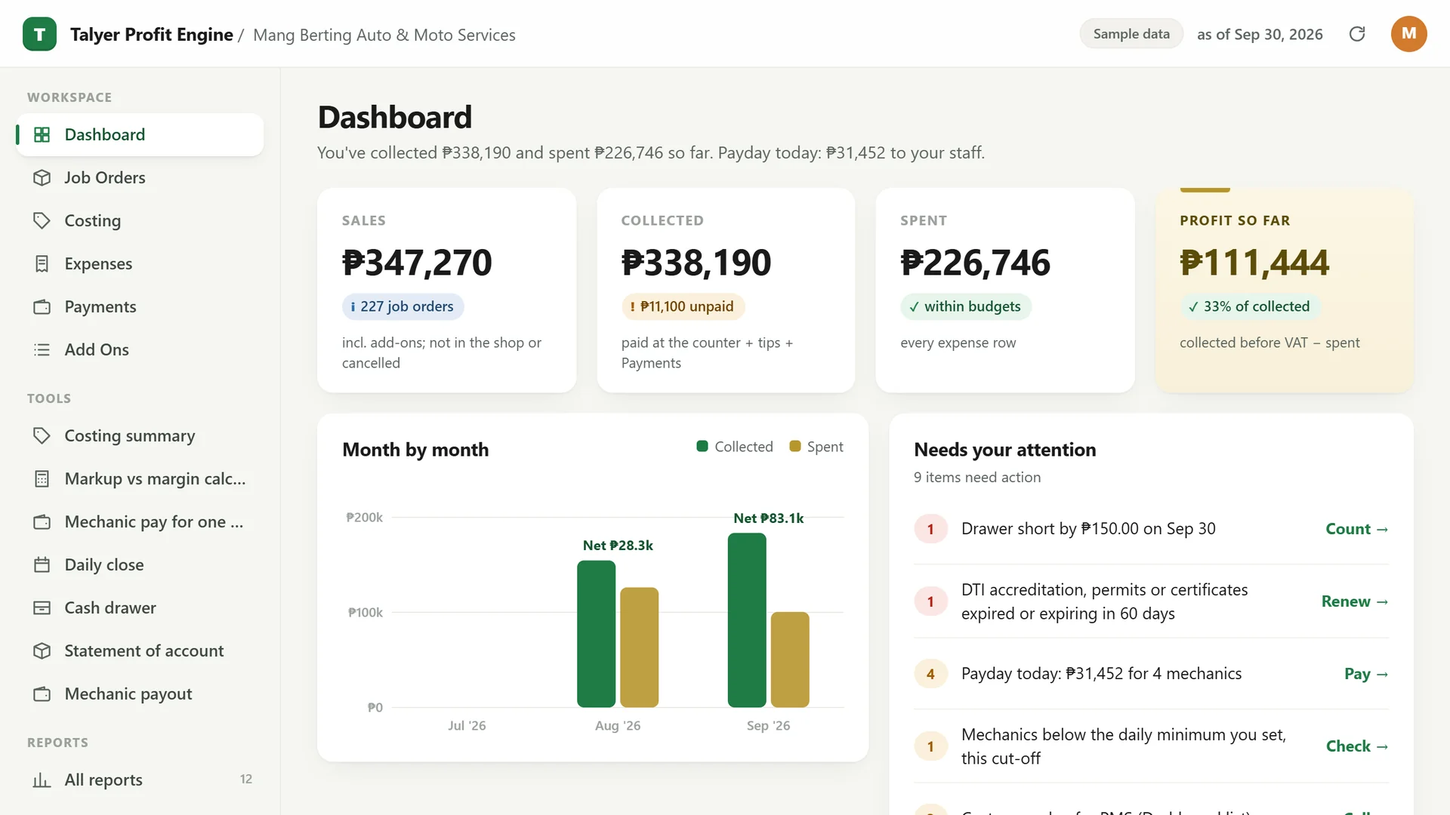
Task: Click the refresh data icon
Action: (x=1357, y=34)
